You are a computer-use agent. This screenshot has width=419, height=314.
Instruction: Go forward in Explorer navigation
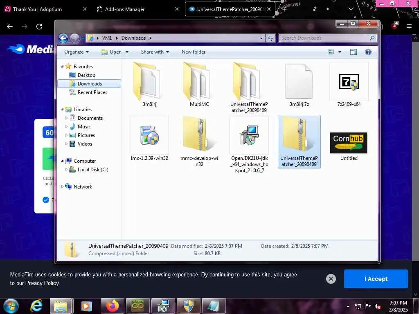tap(75, 38)
